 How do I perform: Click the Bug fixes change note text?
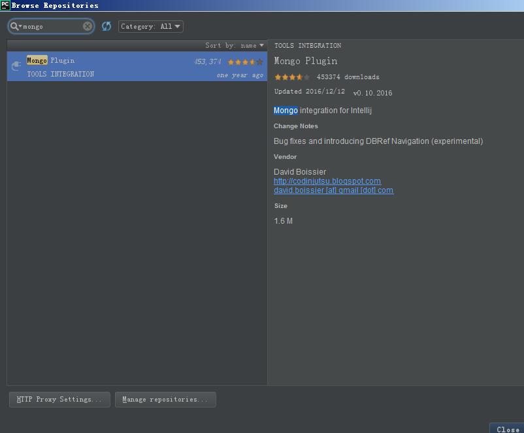(x=378, y=141)
